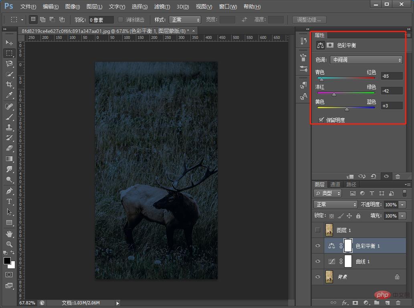The image size is (414, 308).
Task: Toggle the 保留明度 checkbox
Action: point(321,120)
